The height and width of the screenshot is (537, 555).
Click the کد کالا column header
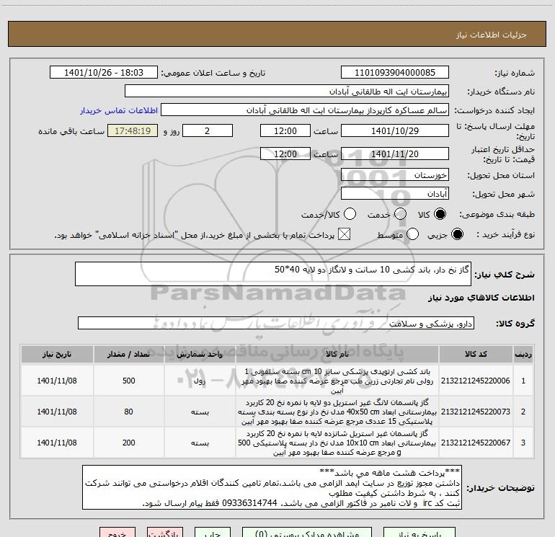[x=476, y=354]
